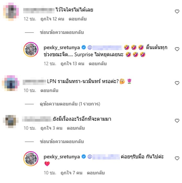Reply (ตอบกลับ) to the LPN comment
Viewport: 182px width, 183px height.
(x=49, y=90)
